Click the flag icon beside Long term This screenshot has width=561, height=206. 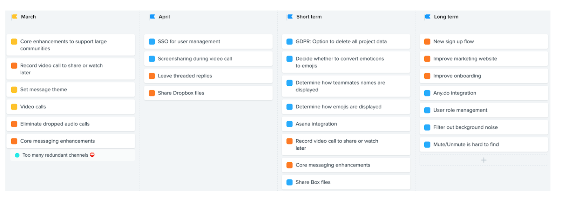(x=428, y=17)
